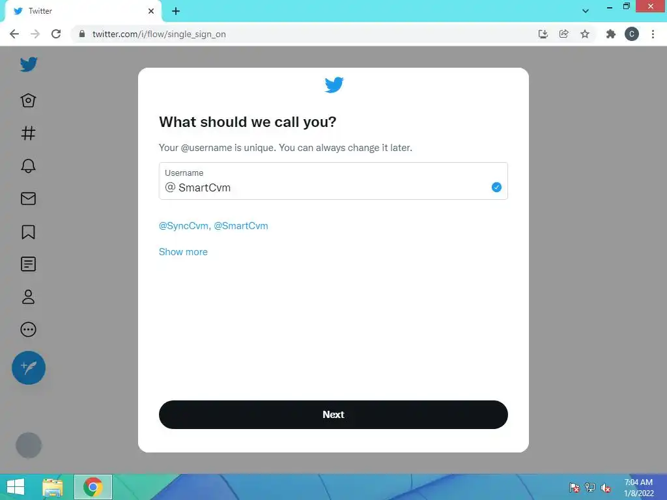Click Action Center flag tray icon
The height and width of the screenshot is (500, 667).
pyautogui.click(x=575, y=488)
